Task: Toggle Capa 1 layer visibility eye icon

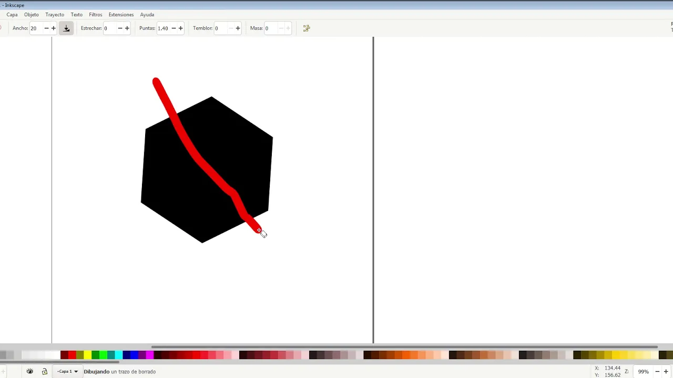Action: coord(30,371)
